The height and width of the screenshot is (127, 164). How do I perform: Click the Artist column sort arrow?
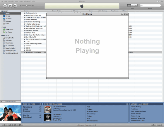[71, 11]
